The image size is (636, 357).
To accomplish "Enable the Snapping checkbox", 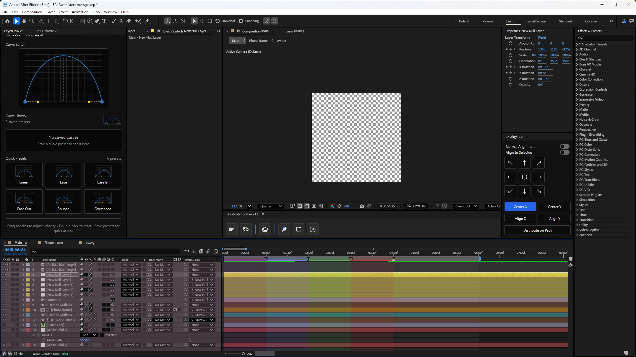I will 241,21.
